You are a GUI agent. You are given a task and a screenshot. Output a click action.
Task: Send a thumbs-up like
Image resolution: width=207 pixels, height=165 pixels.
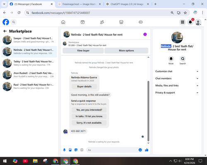coord(147,150)
